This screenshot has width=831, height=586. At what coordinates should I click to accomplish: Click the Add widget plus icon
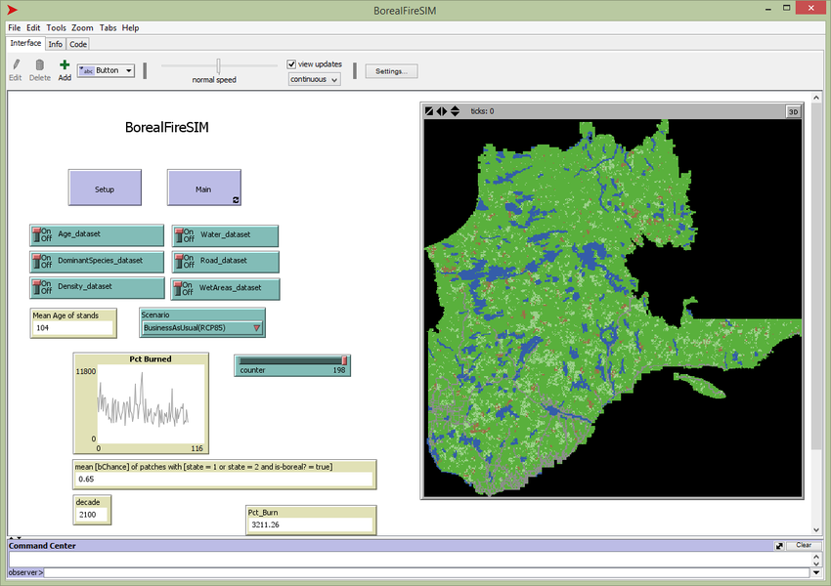click(x=65, y=65)
